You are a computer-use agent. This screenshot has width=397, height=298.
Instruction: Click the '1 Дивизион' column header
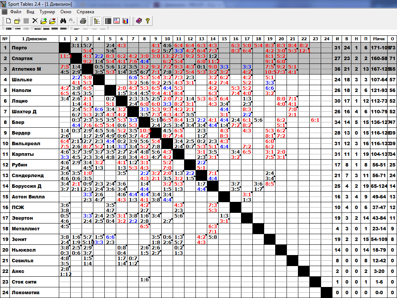[x=34, y=39]
